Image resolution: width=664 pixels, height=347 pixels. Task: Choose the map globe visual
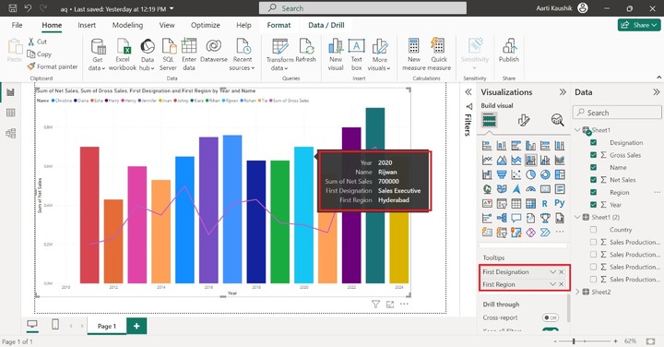(487, 189)
